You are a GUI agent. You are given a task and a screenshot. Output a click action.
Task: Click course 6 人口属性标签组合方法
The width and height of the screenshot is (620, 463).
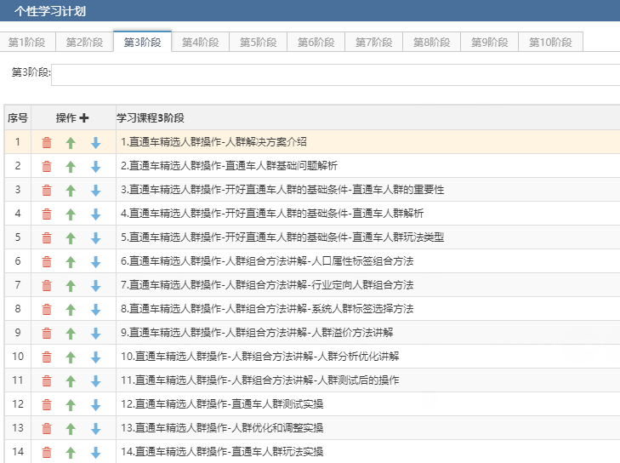tap(267, 261)
